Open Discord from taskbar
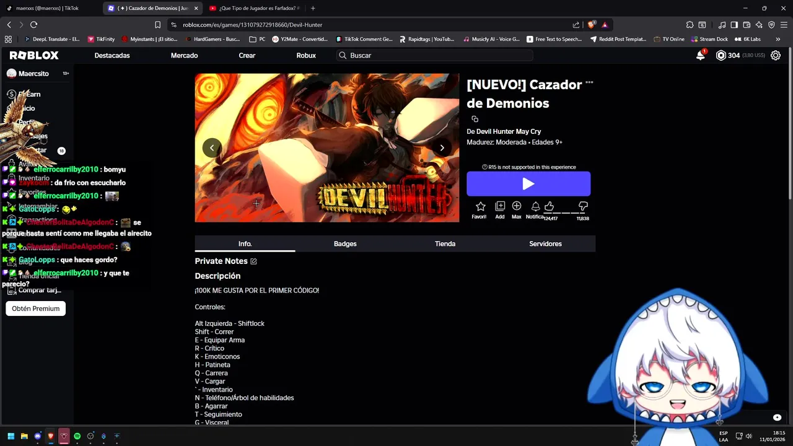 click(38, 436)
